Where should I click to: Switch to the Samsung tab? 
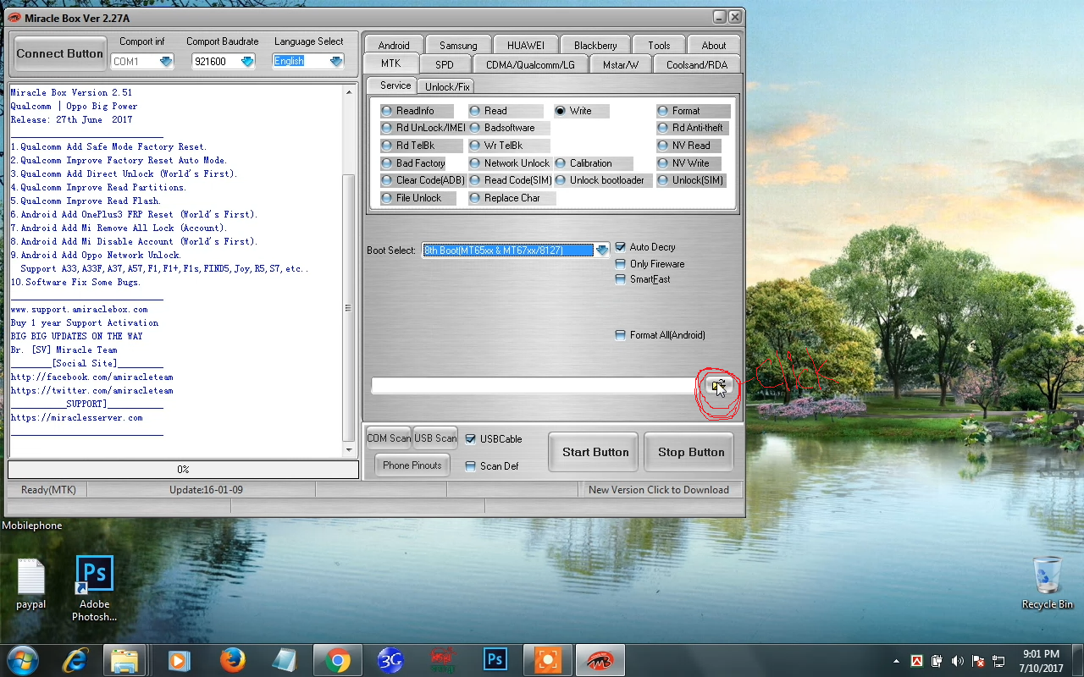(458, 46)
